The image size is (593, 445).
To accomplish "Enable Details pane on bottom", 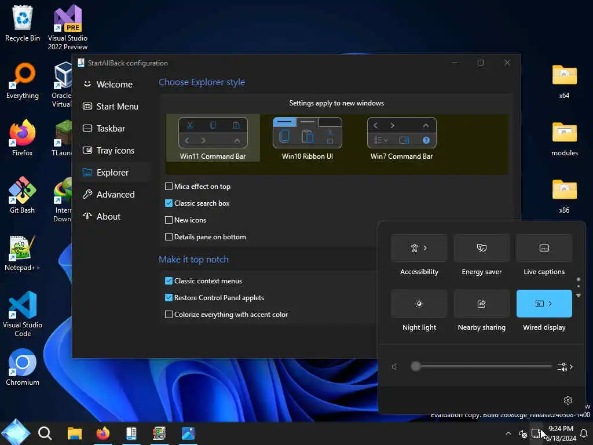I will 206,237.
